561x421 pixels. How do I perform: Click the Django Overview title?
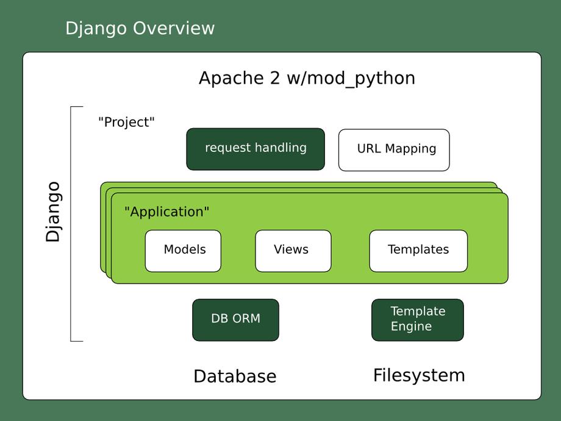[140, 29]
